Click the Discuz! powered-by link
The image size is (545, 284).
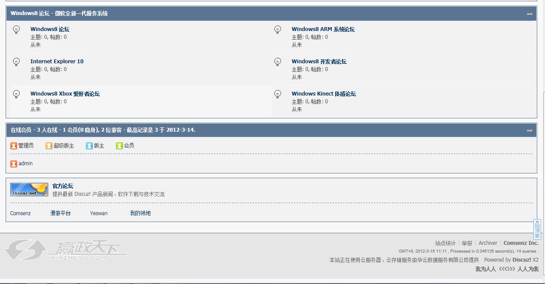(x=522, y=260)
